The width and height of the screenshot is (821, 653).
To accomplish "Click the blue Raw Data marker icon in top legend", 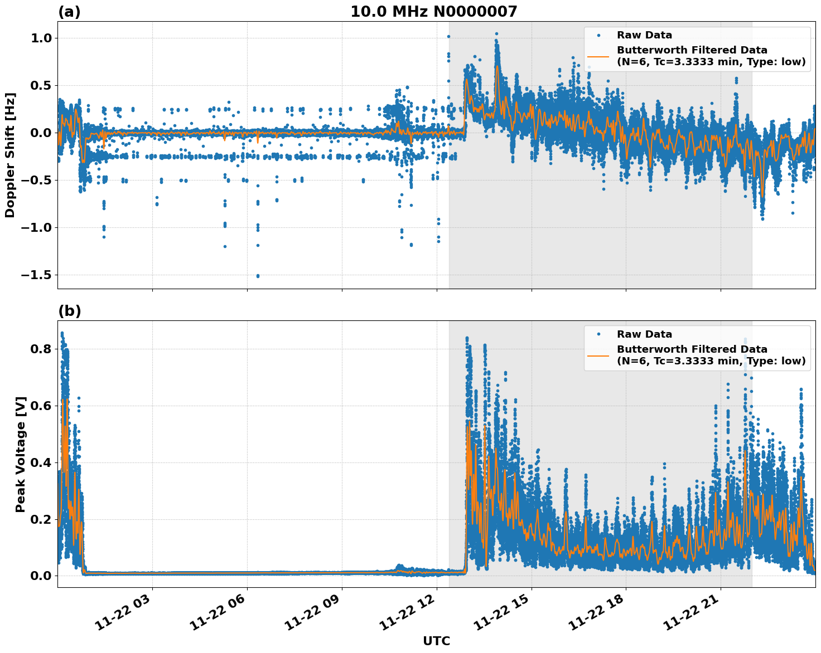I will (599, 35).
